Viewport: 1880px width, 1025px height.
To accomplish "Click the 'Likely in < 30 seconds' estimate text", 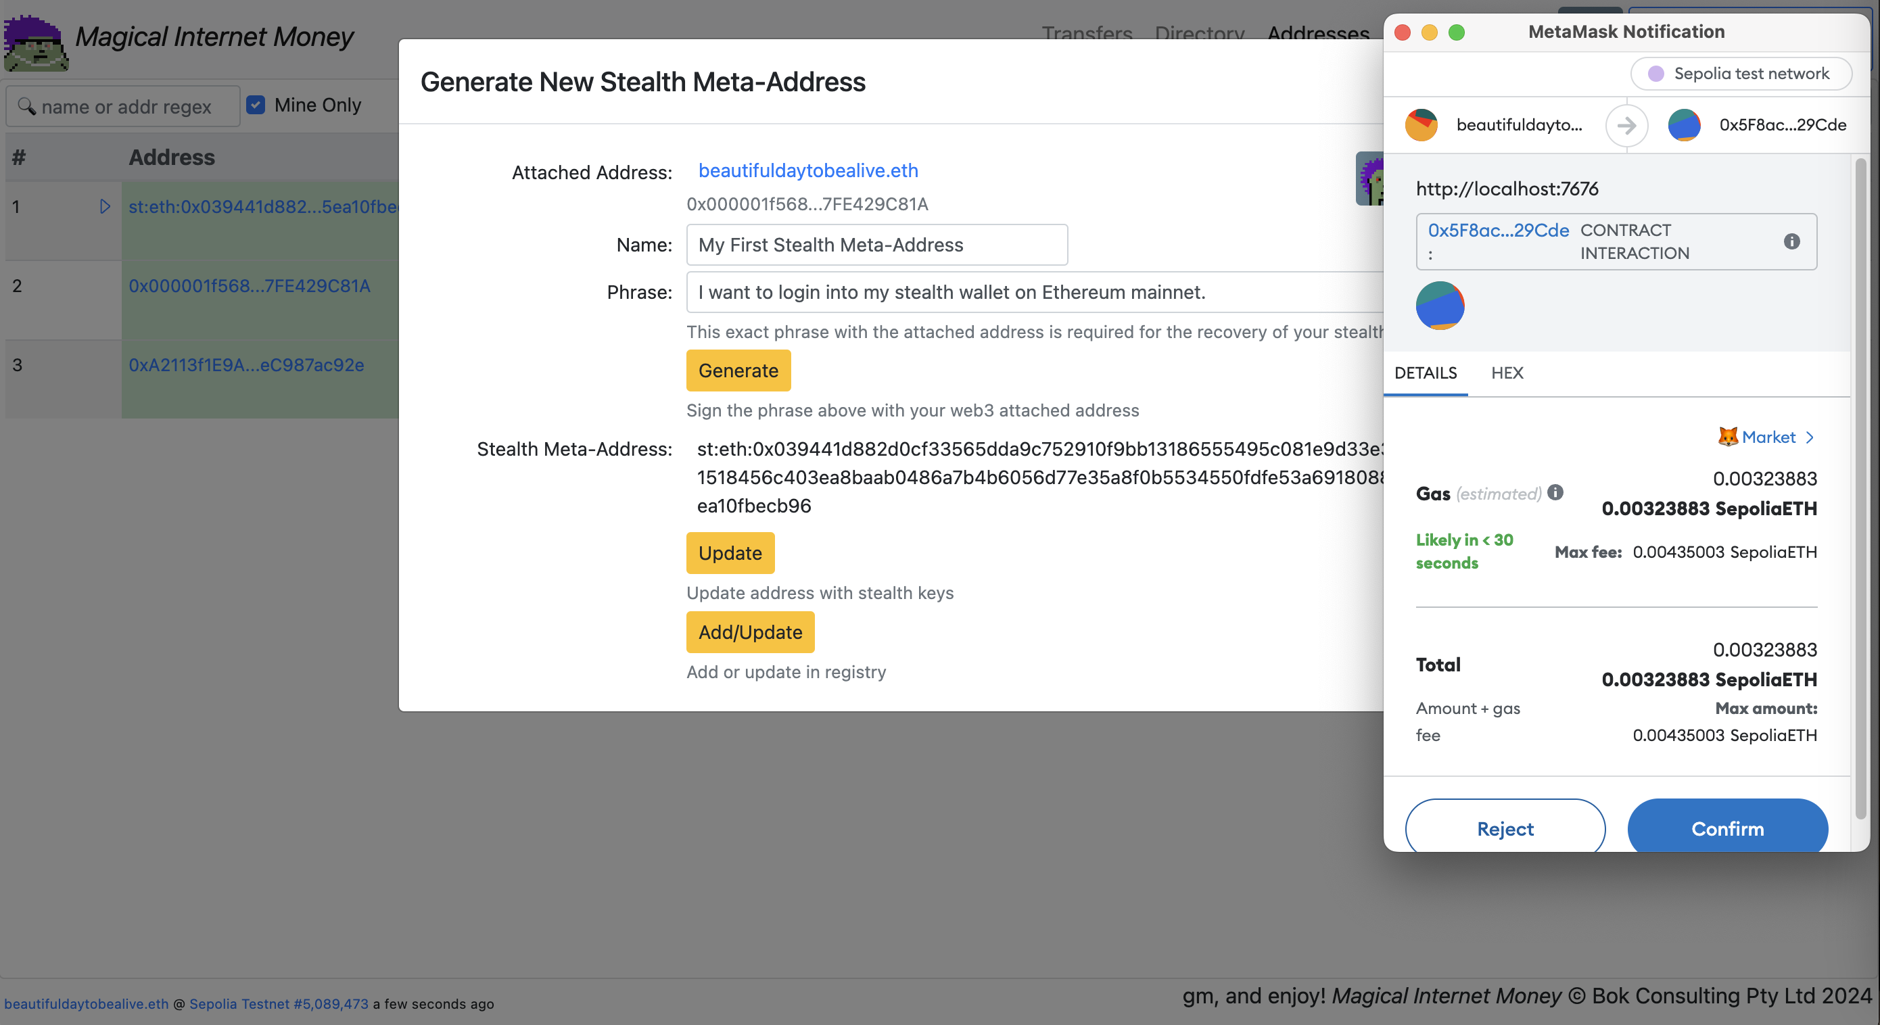I will (1464, 551).
